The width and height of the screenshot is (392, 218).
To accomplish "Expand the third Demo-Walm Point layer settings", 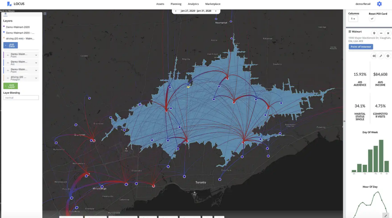I will pos(36,70).
